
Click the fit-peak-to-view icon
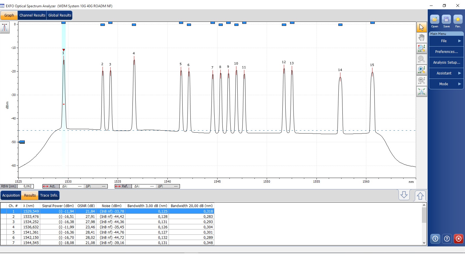(421, 92)
